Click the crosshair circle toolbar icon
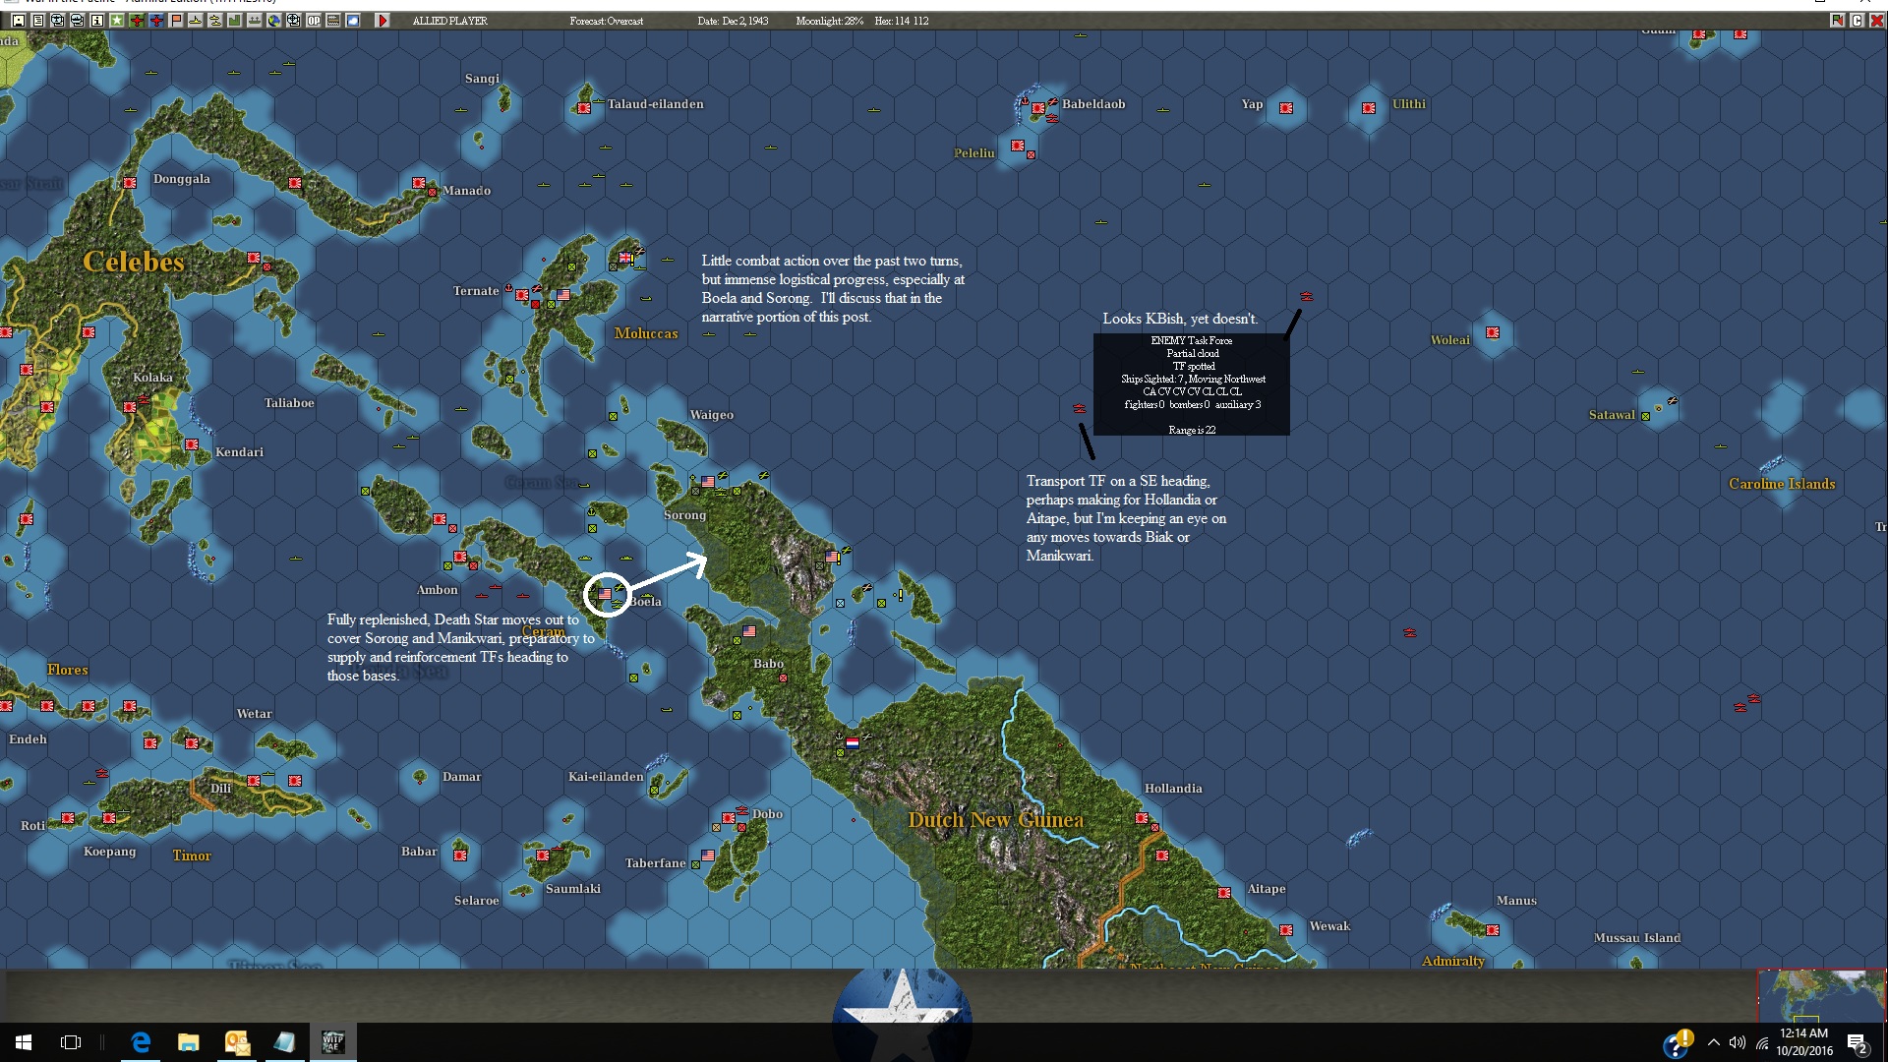The height and width of the screenshot is (1062, 1888). coord(293,20)
